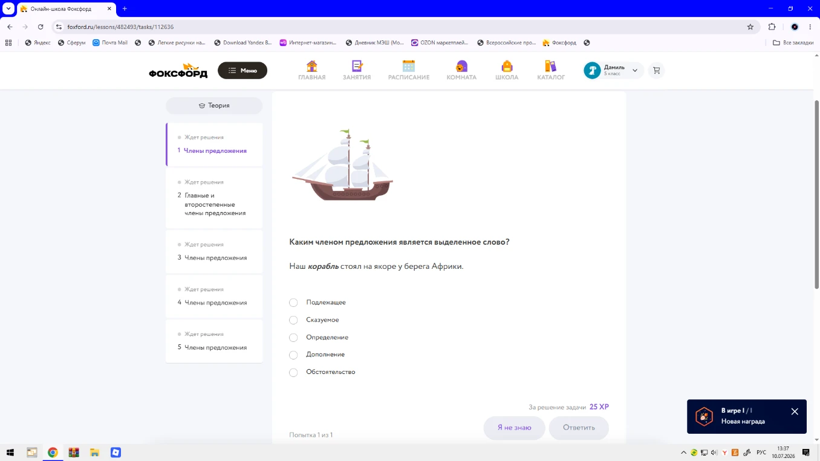Viewport: 820px width, 461px height.
Task: Click the Дамиль profile avatar
Action: point(592,70)
